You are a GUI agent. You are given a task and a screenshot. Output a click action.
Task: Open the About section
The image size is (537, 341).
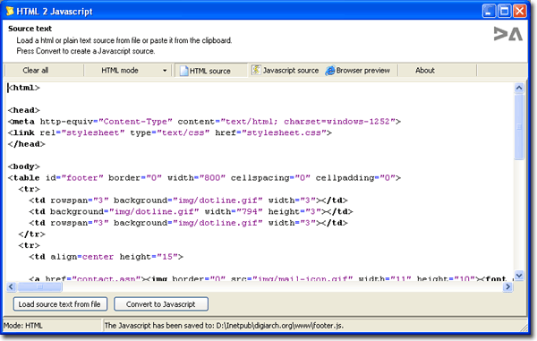point(424,70)
